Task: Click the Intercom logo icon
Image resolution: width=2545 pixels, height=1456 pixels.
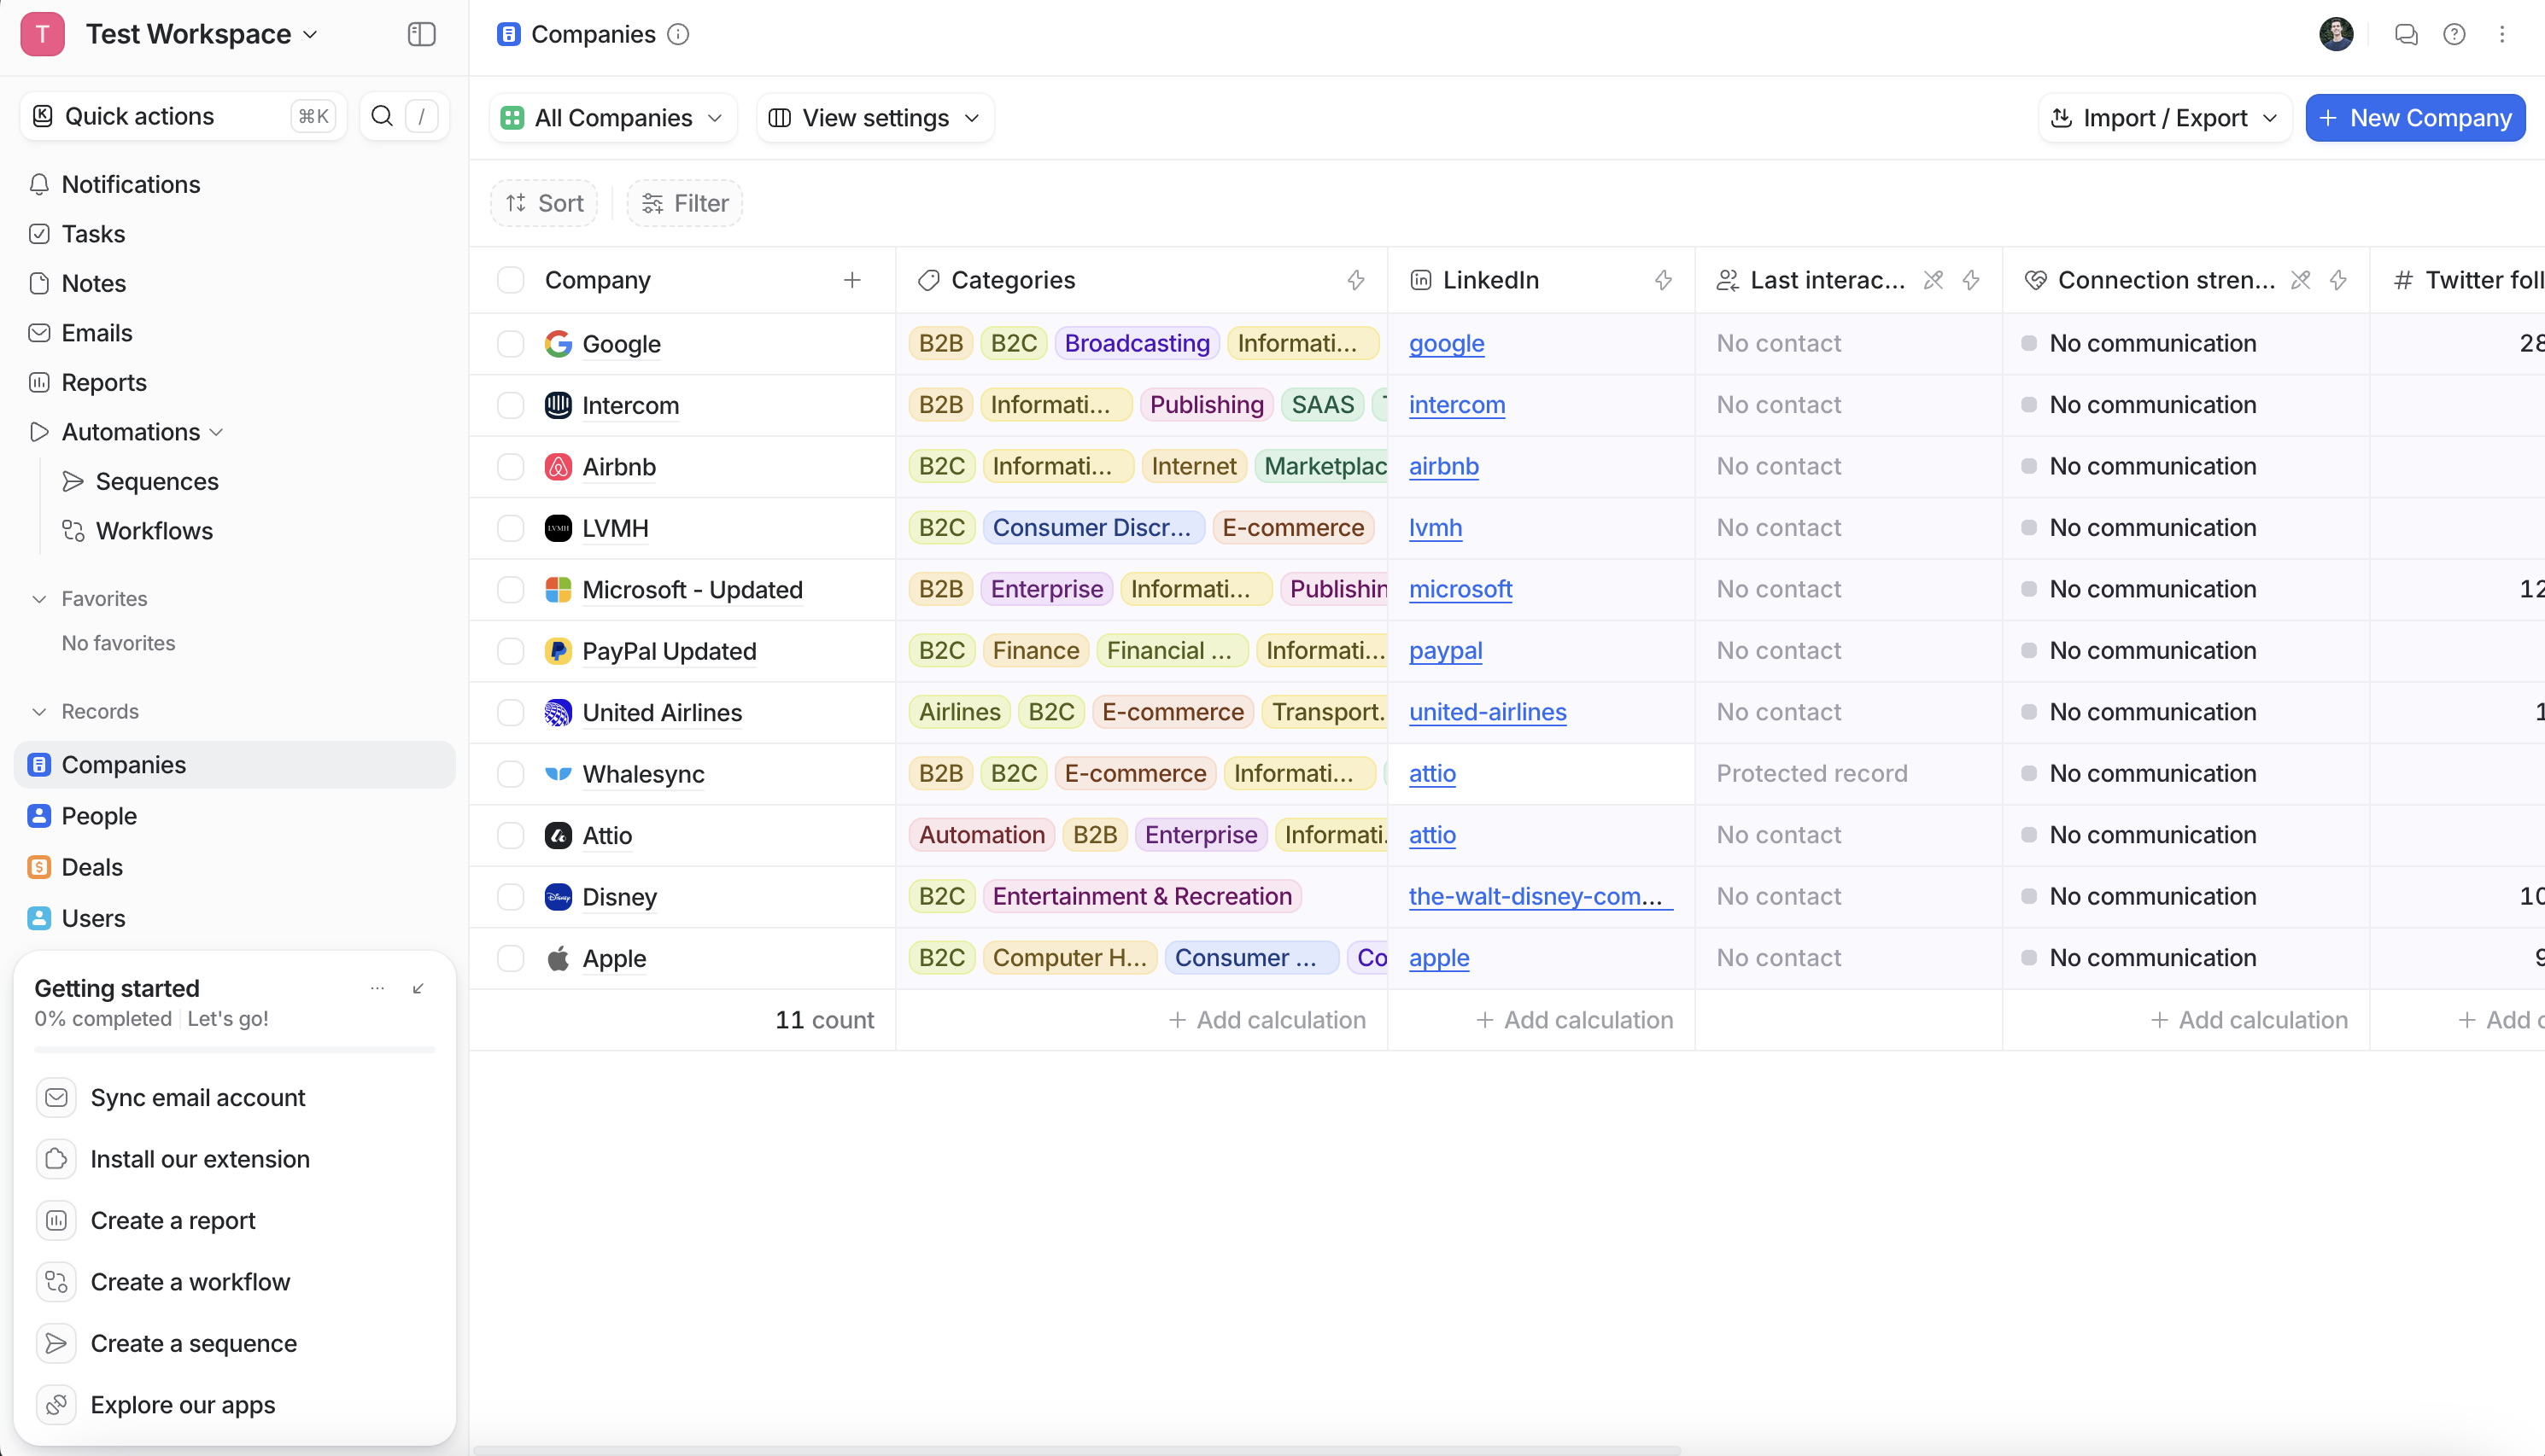Action: pos(559,405)
